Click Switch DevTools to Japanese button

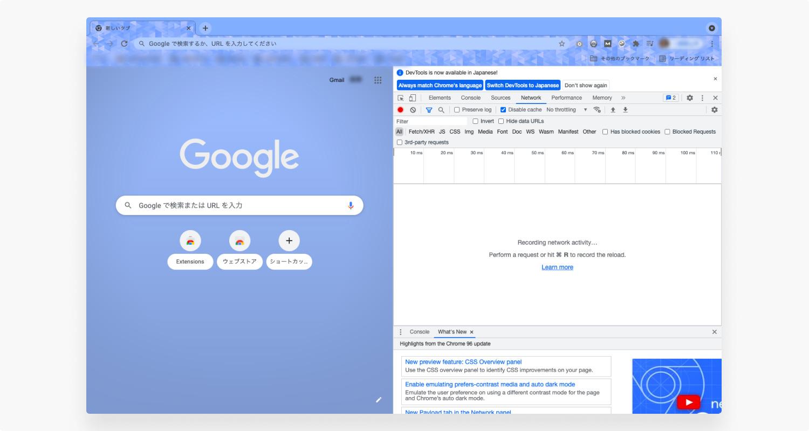523,85
